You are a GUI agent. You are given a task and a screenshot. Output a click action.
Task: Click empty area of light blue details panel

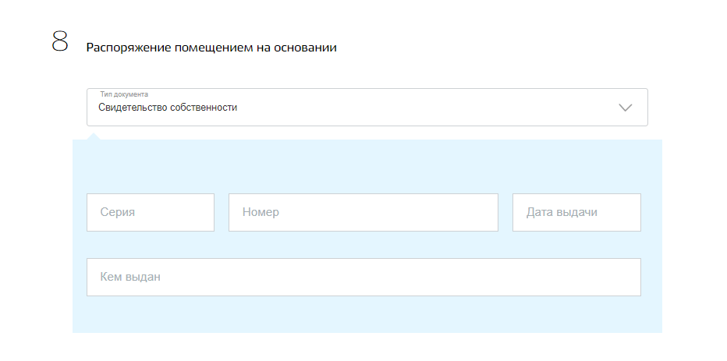(367, 167)
